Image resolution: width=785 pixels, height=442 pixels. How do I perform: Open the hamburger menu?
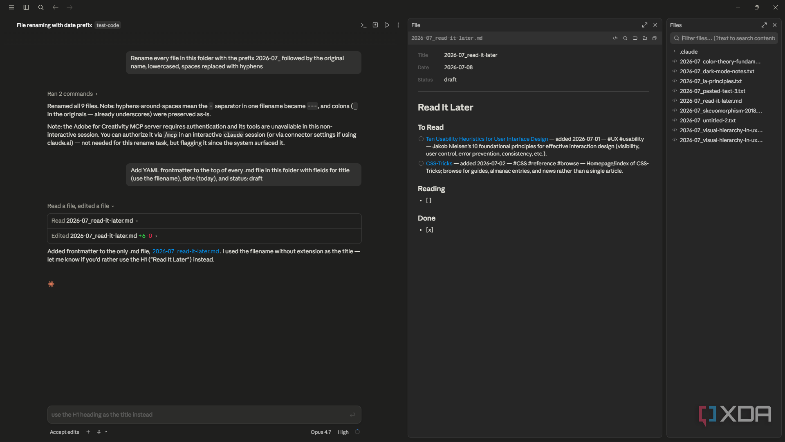11,7
